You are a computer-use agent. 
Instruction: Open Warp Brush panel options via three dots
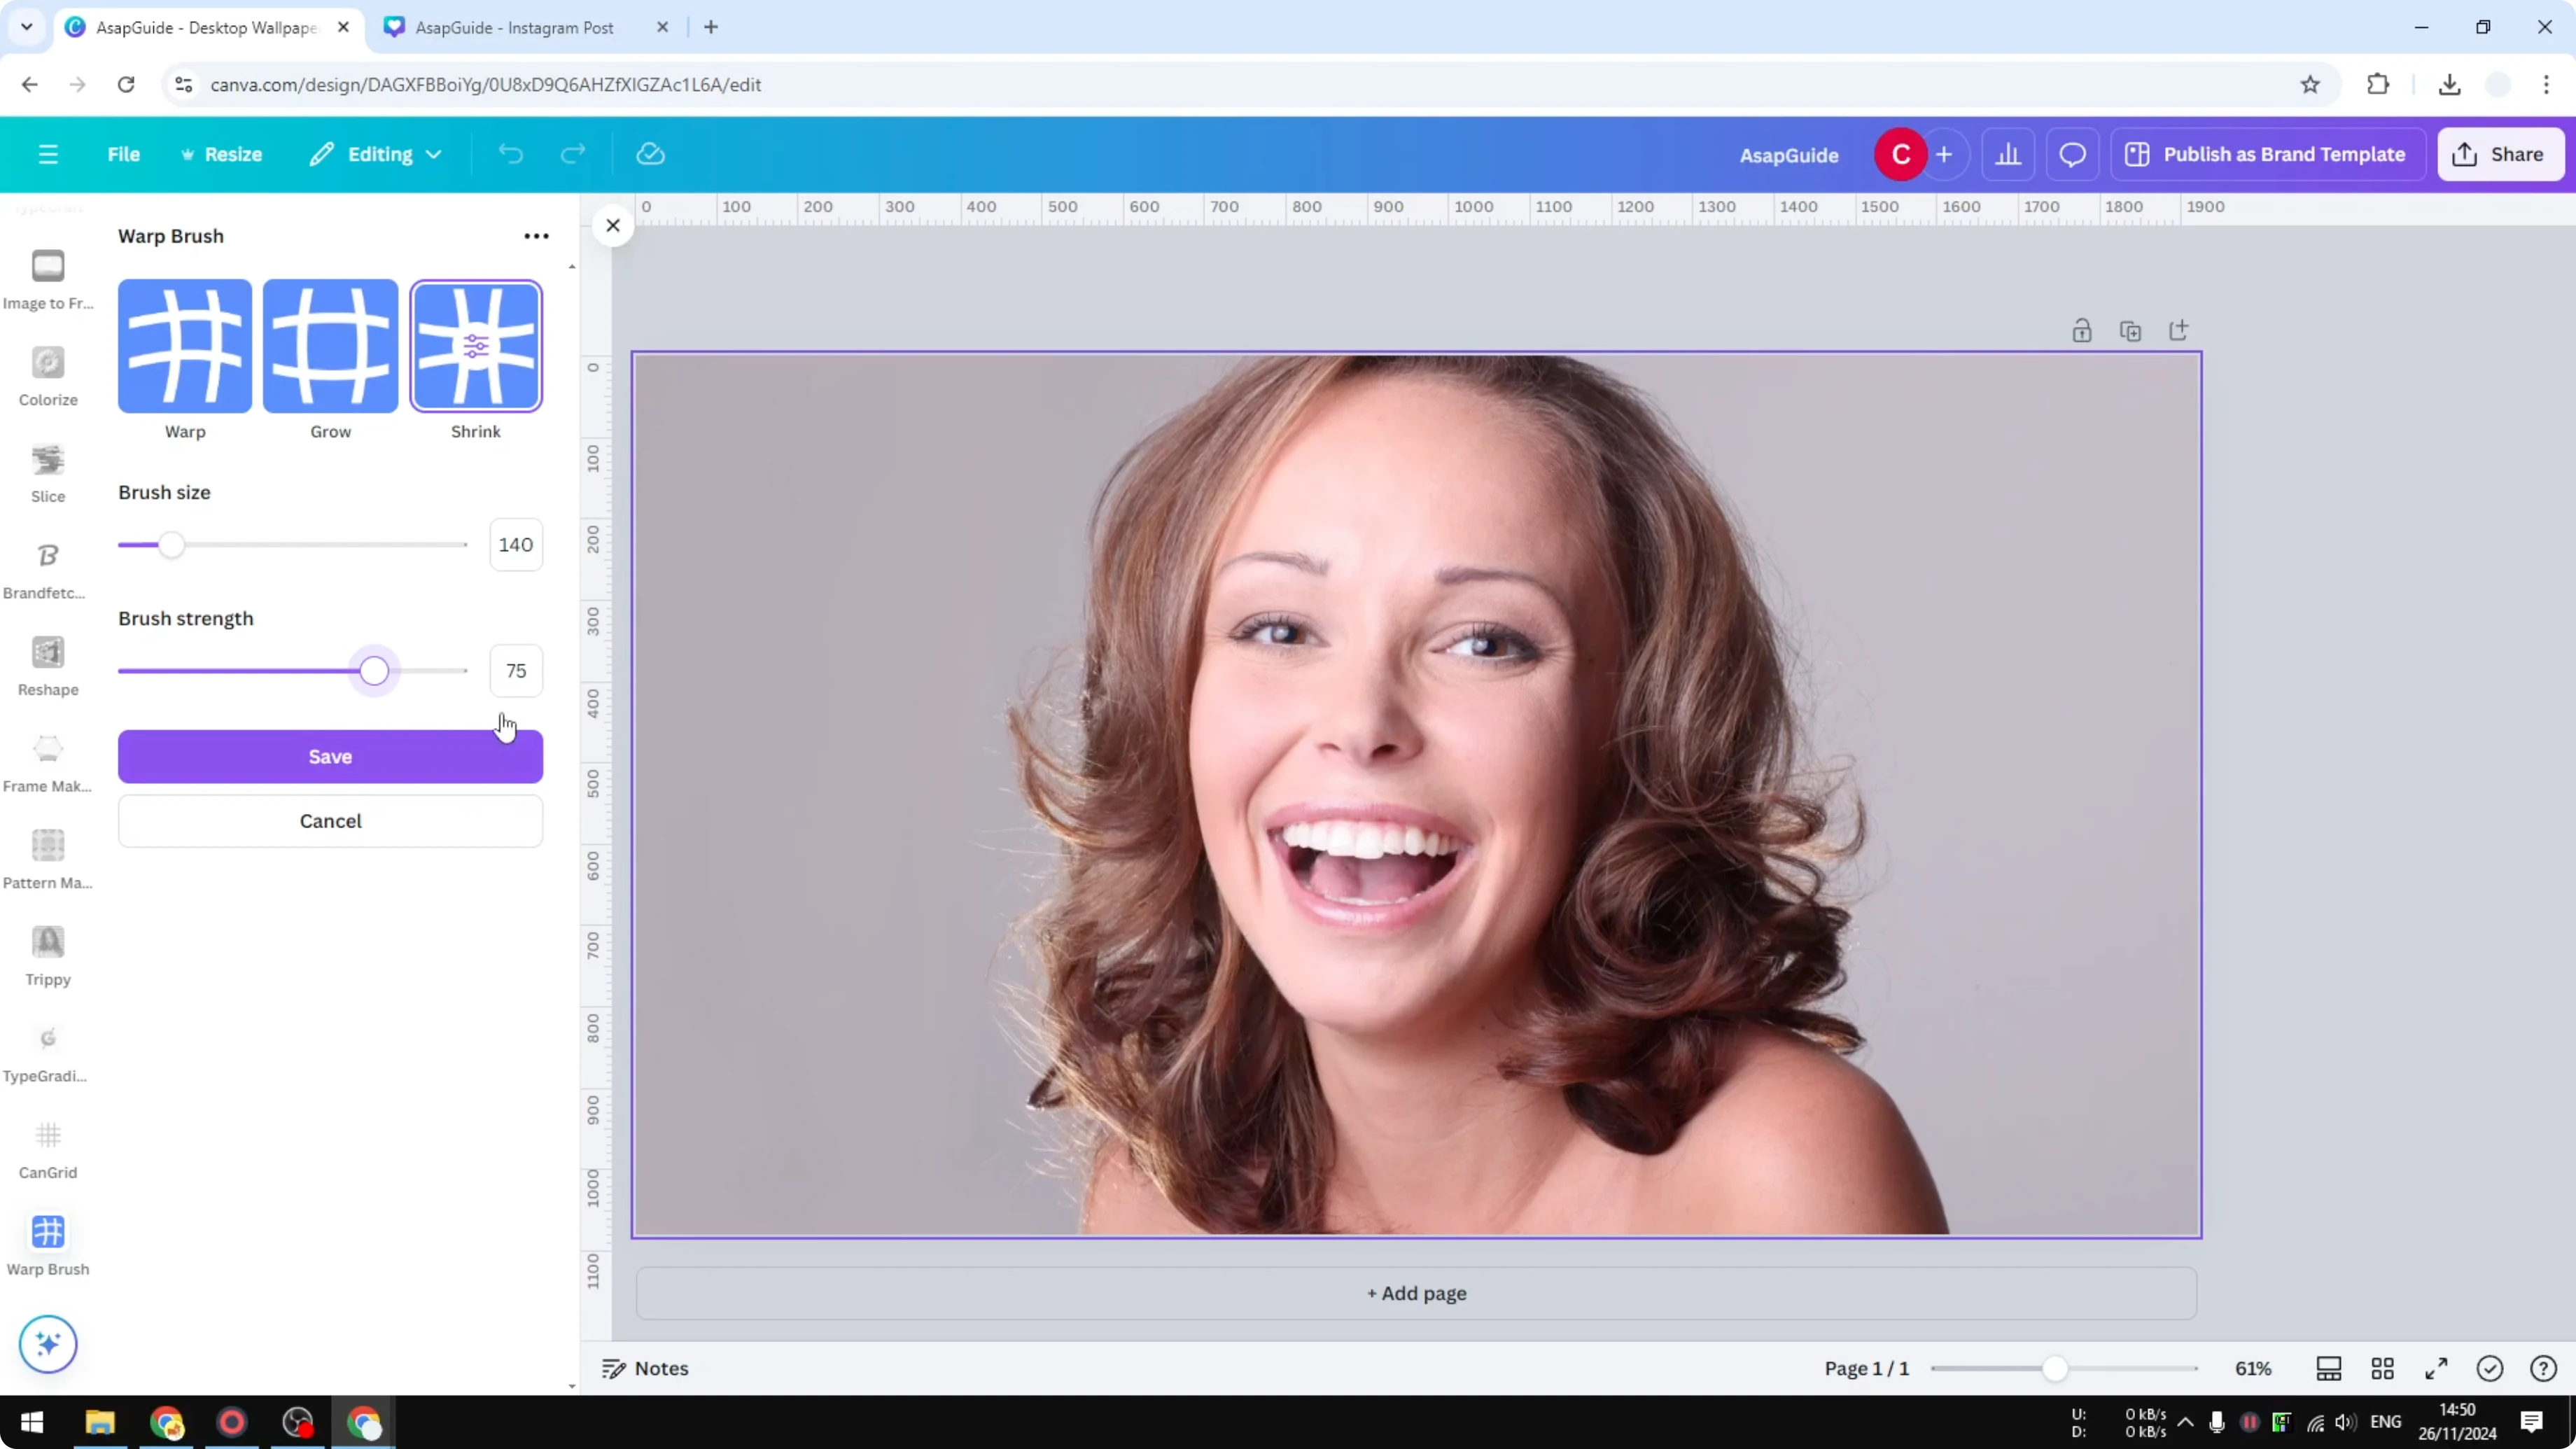(536, 235)
